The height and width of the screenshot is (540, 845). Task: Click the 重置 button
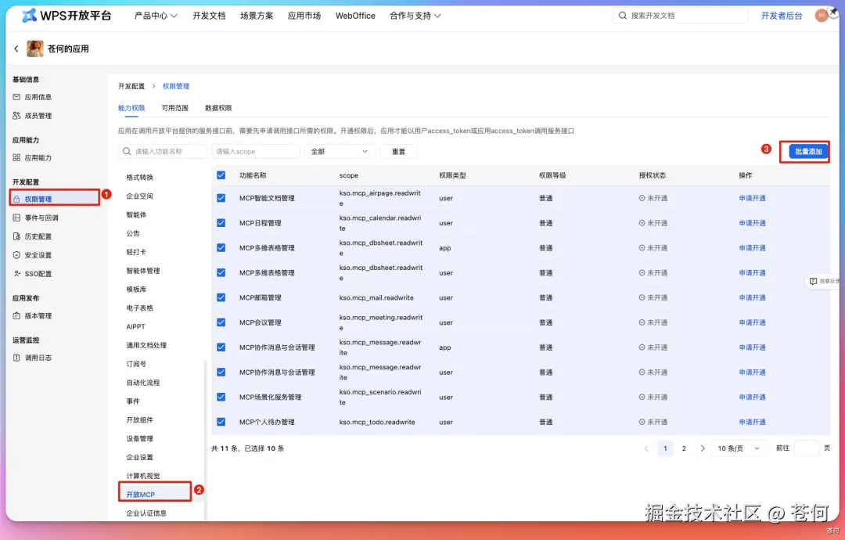(399, 152)
